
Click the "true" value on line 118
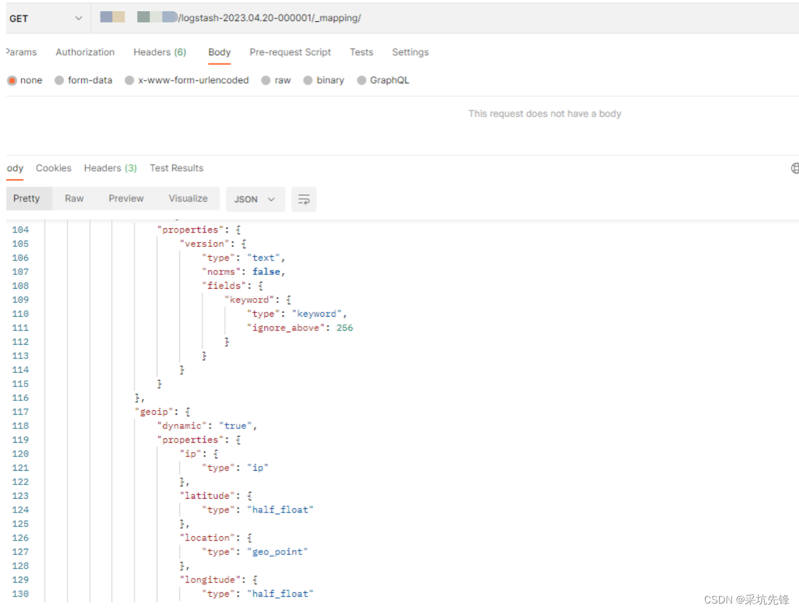tap(235, 426)
